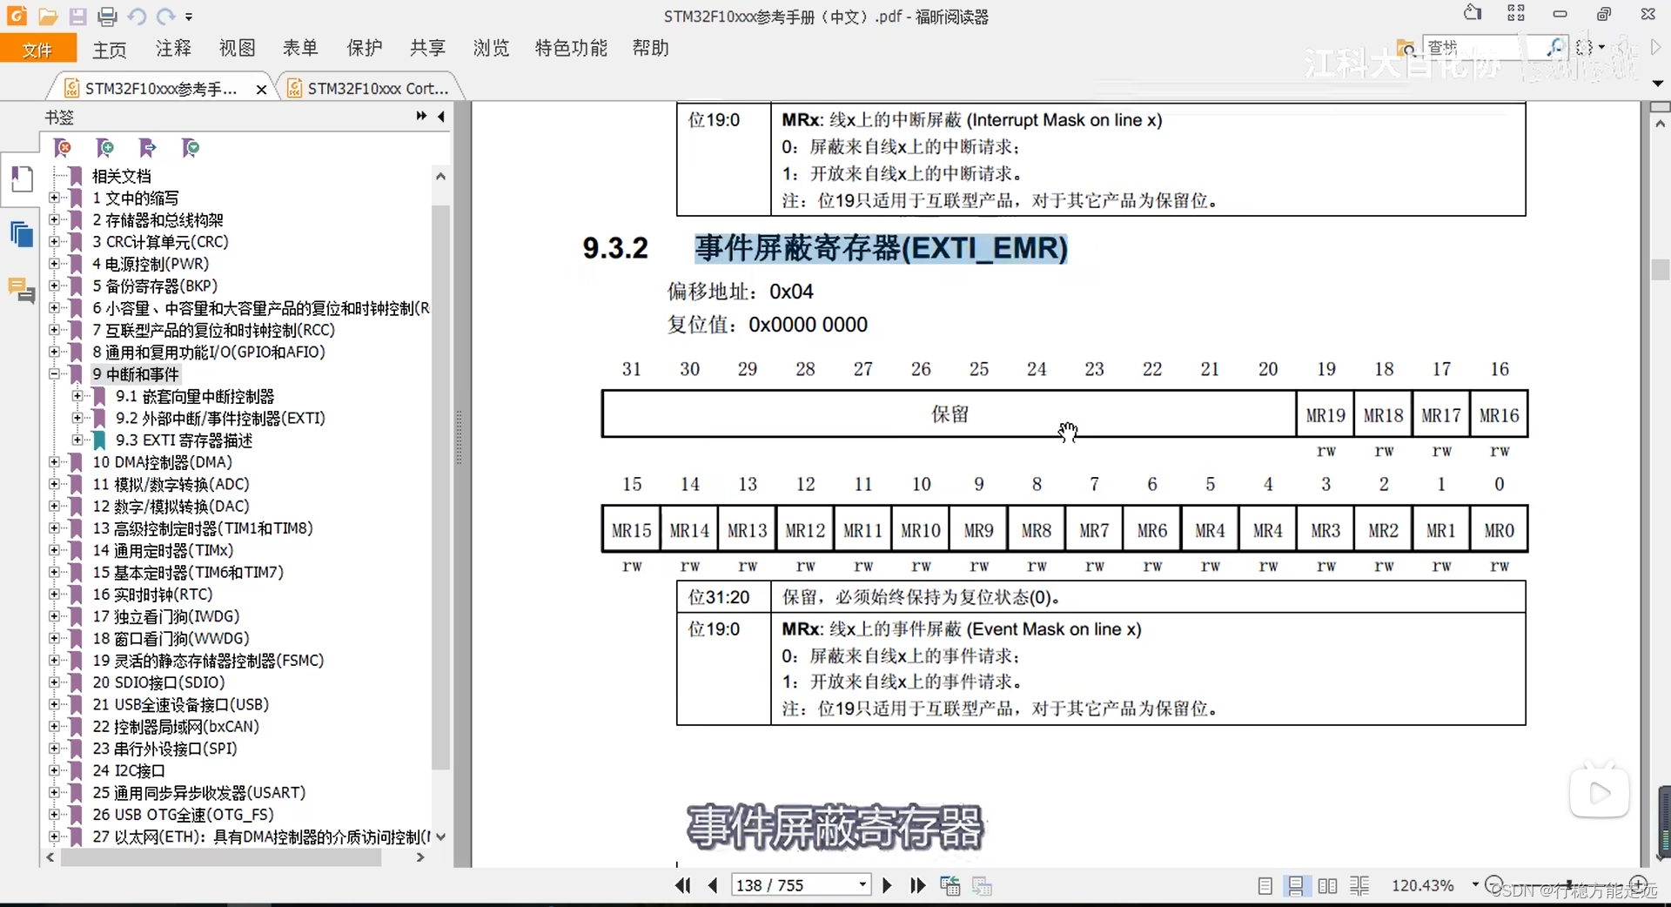Switch to the 共享 ribbon tab
This screenshot has height=907, width=1671.
427,48
